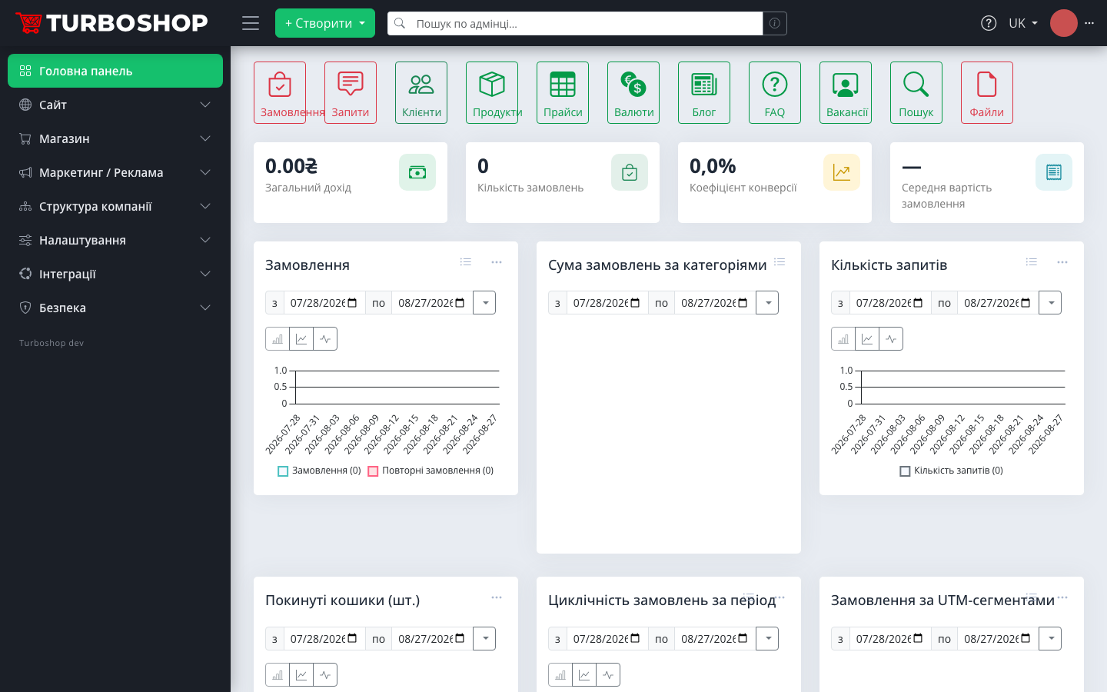Toggle the Замовлення (0) legend series
The width and height of the screenshot is (1107, 692).
319,471
